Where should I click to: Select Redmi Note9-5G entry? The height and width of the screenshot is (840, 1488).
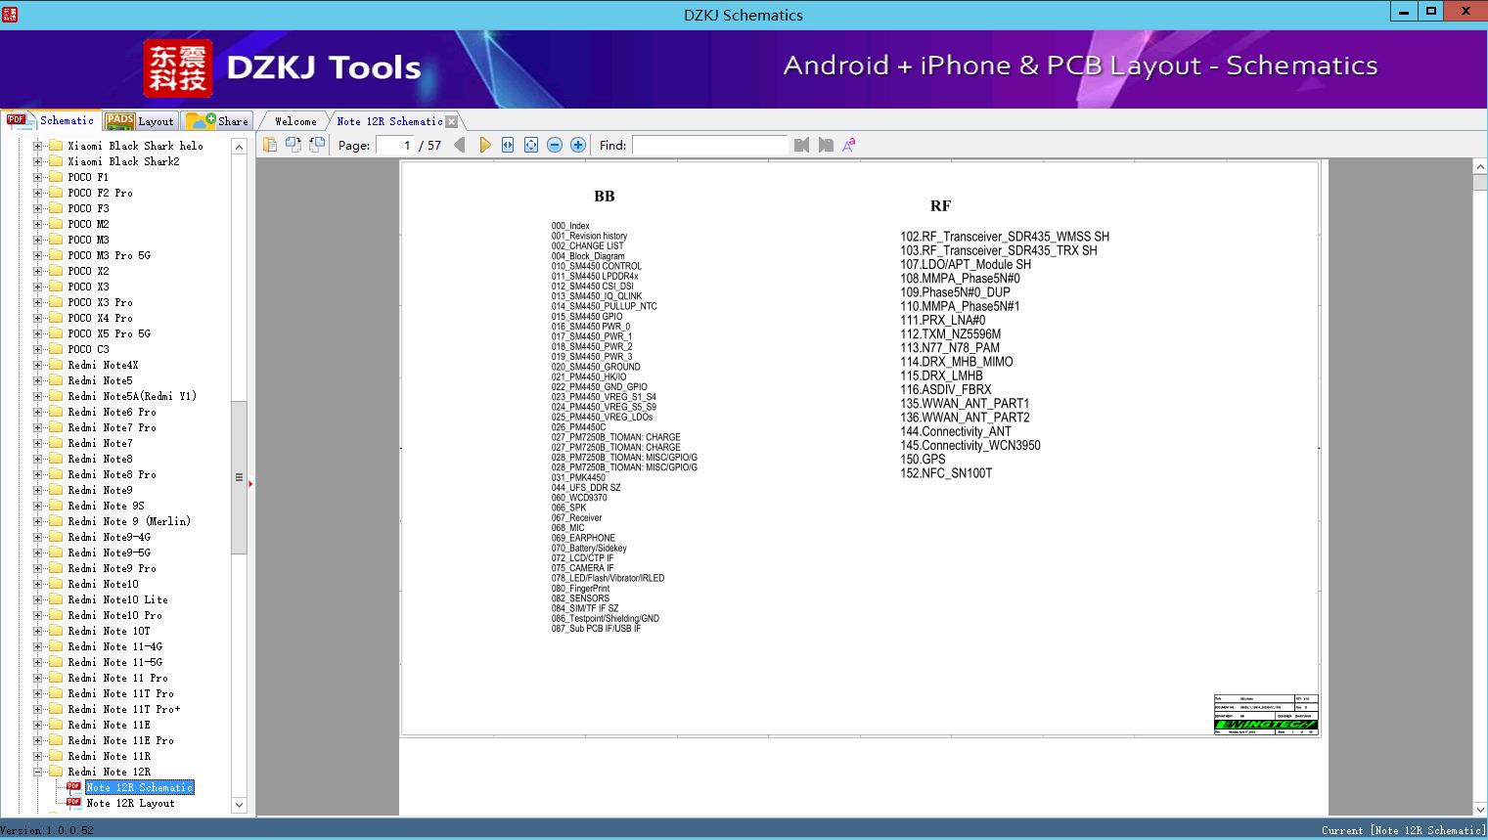(110, 553)
